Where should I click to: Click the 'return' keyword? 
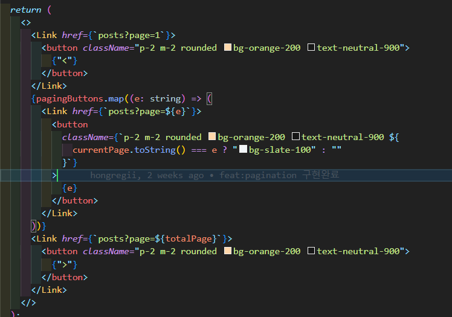tap(25, 10)
